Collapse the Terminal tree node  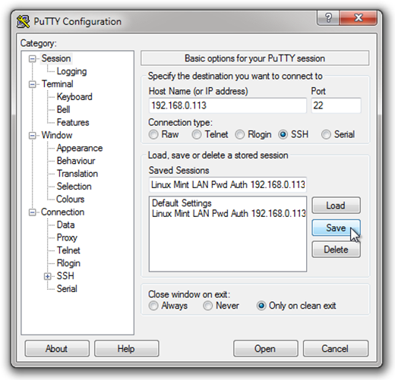pos(33,84)
